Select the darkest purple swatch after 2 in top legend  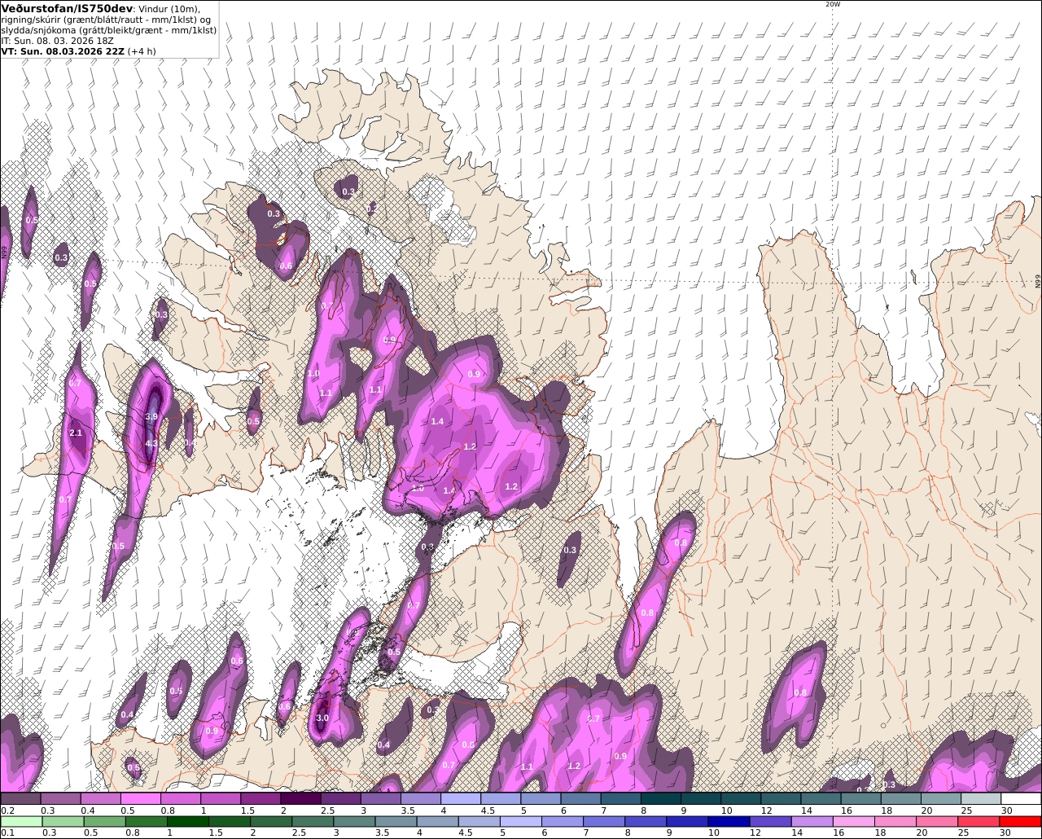point(300,799)
